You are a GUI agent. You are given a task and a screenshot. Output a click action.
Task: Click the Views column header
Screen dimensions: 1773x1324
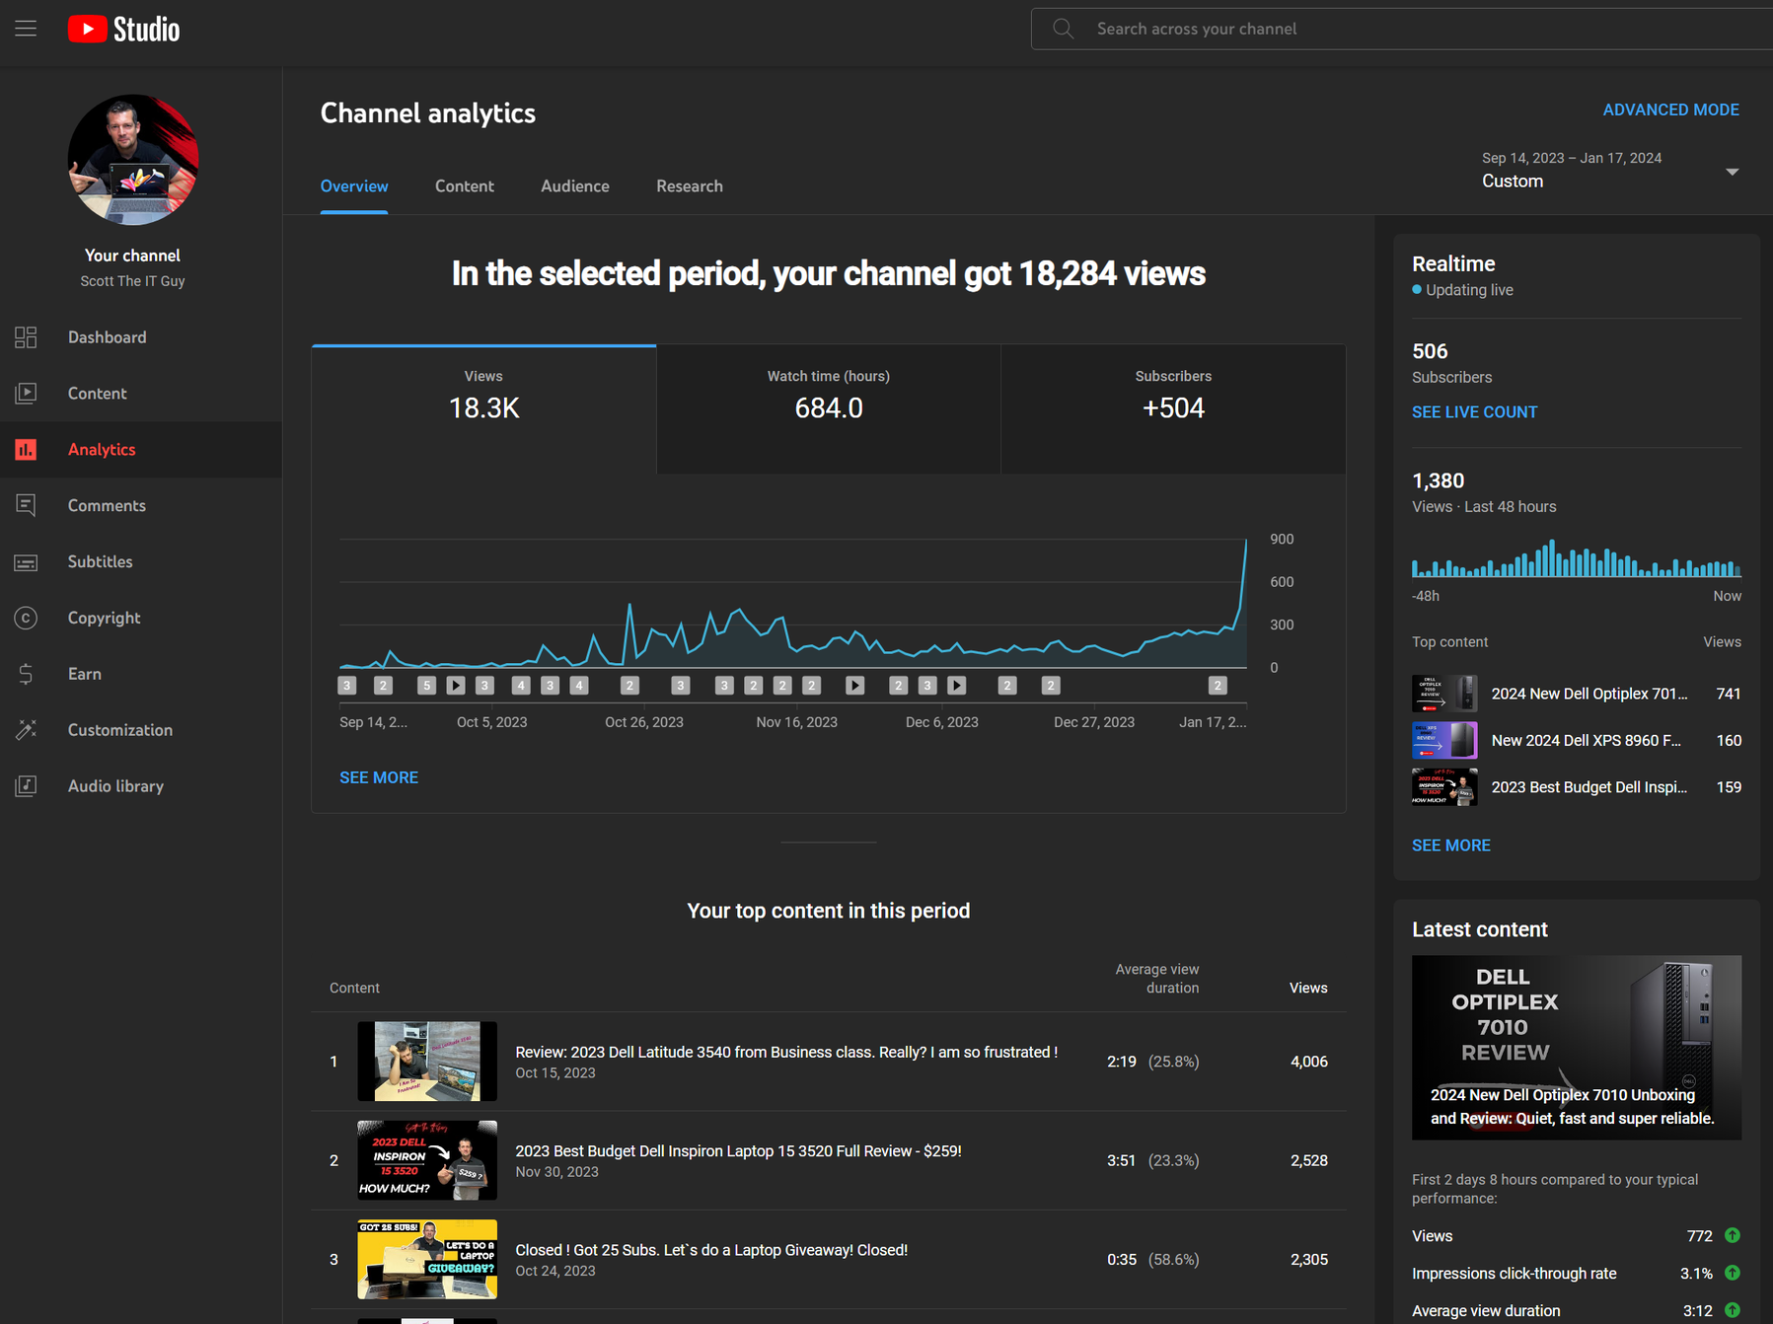pyautogui.click(x=1308, y=988)
